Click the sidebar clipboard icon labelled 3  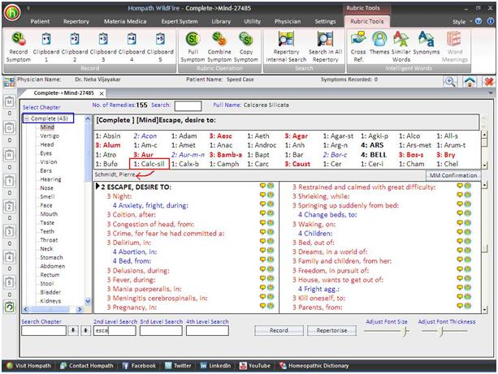click(10, 232)
